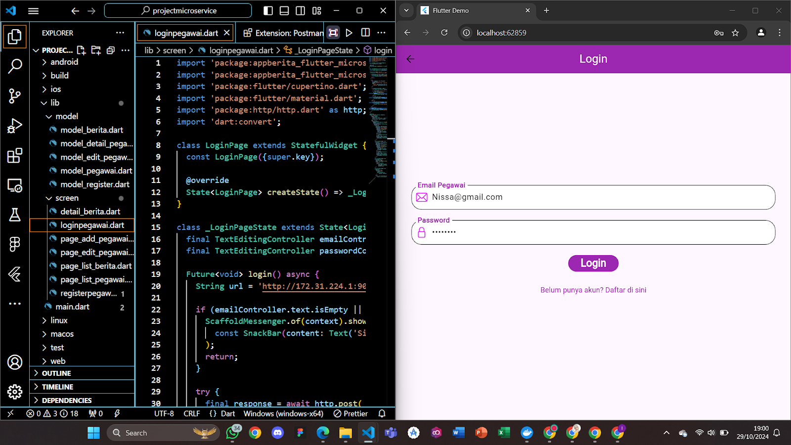Open the Testing flask view
The height and width of the screenshot is (445, 791).
(x=15, y=215)
